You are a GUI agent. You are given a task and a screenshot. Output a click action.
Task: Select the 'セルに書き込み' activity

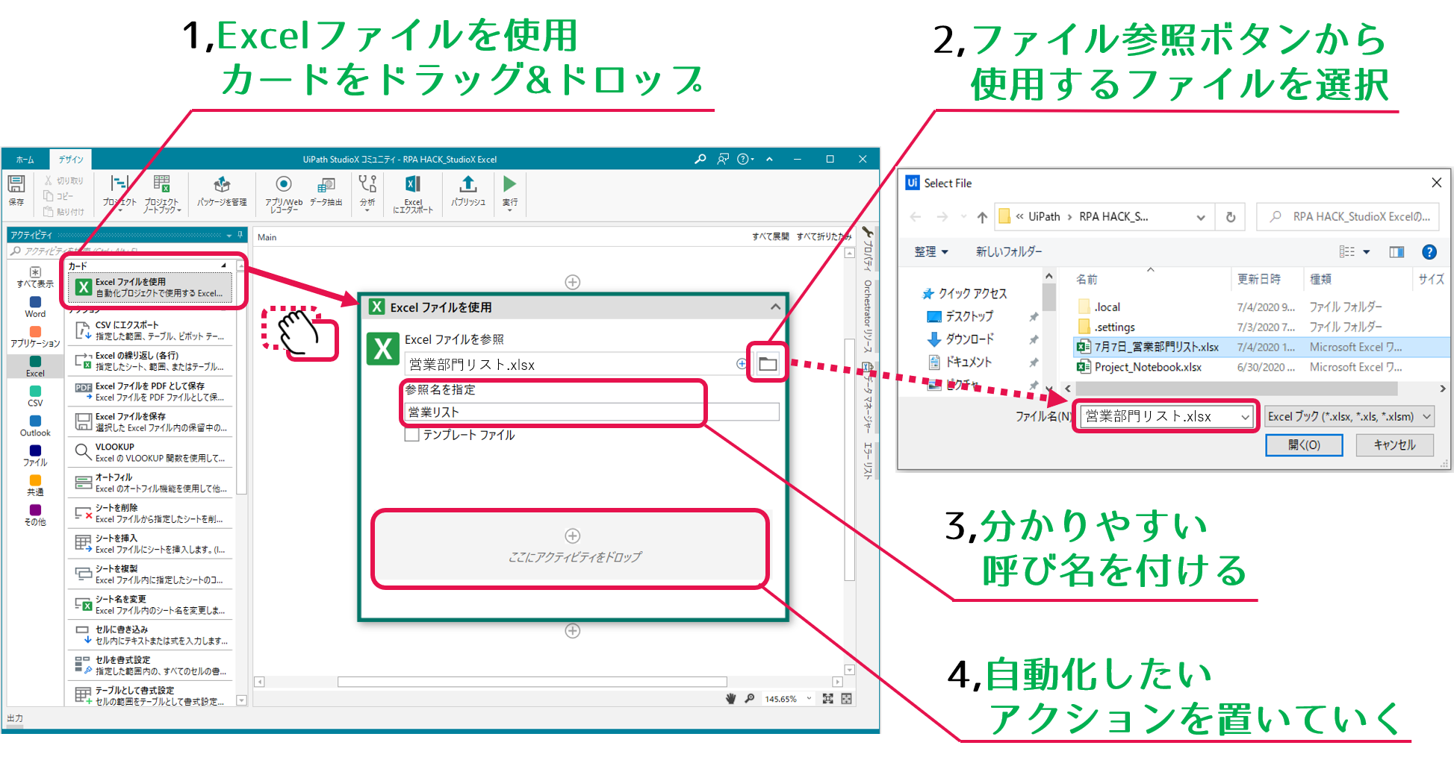[x=150, y=635]
